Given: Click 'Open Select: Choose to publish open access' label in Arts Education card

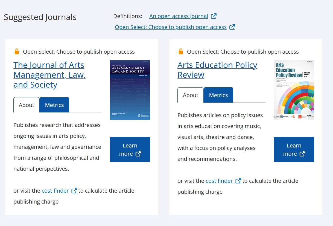Looking at the screenshot, I should click(x=243, y=52).
